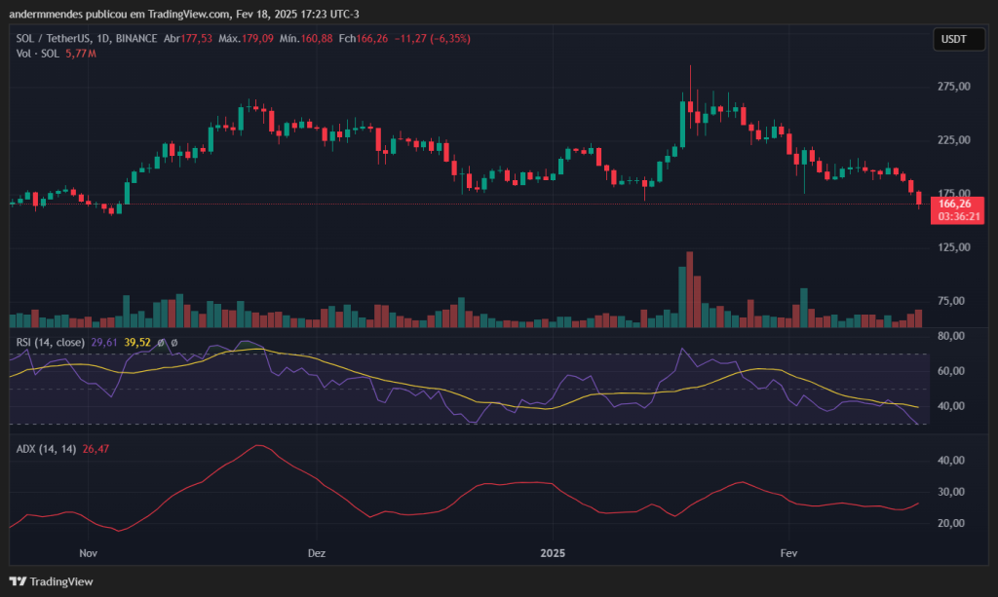Click the 40,00 RSI axis label
Screen dimensions: 998x597
(x=951, y=406)
